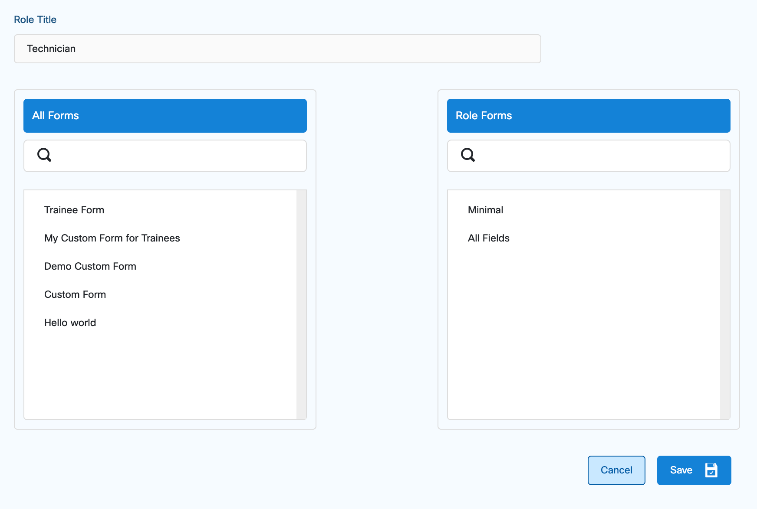
Task: Select My Custom Form for Trainees
Action: tap(112, 238)
